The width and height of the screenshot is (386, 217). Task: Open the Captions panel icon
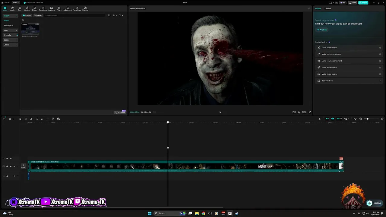pos(52,8)
